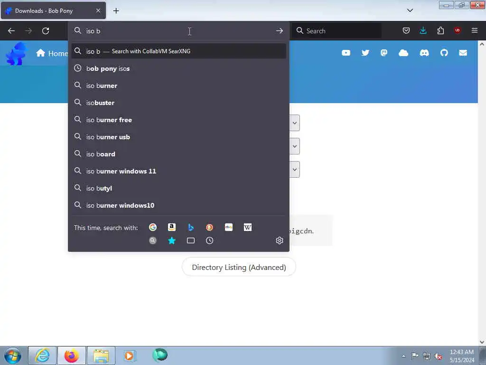The image size is (486, 365).
Task: Click into the address bar text 'iso b'
Action: click(93, 31)
